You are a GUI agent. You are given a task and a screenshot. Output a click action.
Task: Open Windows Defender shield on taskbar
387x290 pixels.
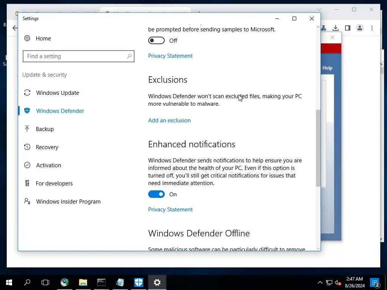tap(138, 282)
